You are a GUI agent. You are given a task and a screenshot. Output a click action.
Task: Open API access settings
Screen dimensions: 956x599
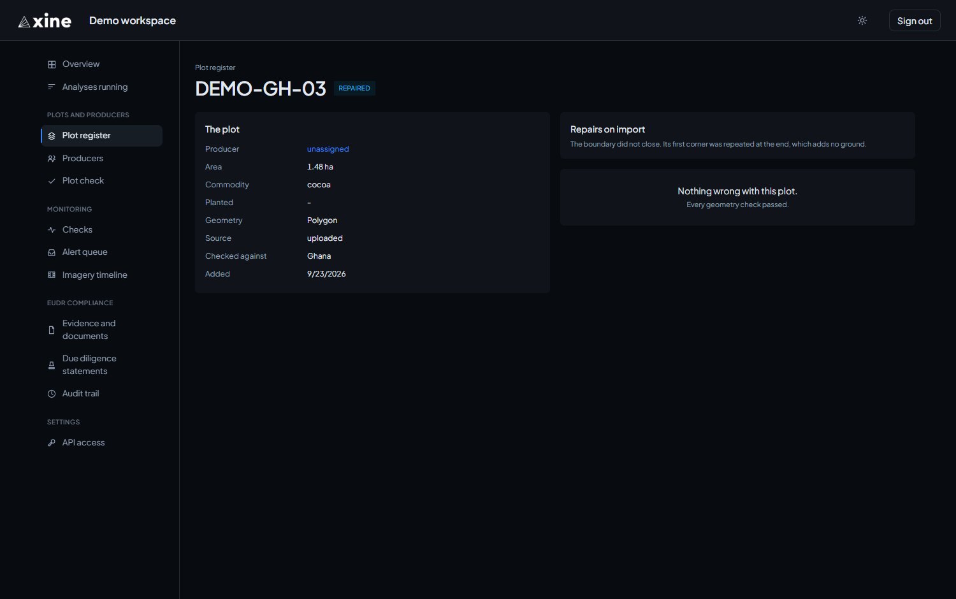tap(102, 443)
